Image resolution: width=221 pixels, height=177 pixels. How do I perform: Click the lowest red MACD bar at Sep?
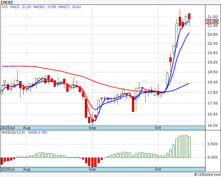coord(92,162)
